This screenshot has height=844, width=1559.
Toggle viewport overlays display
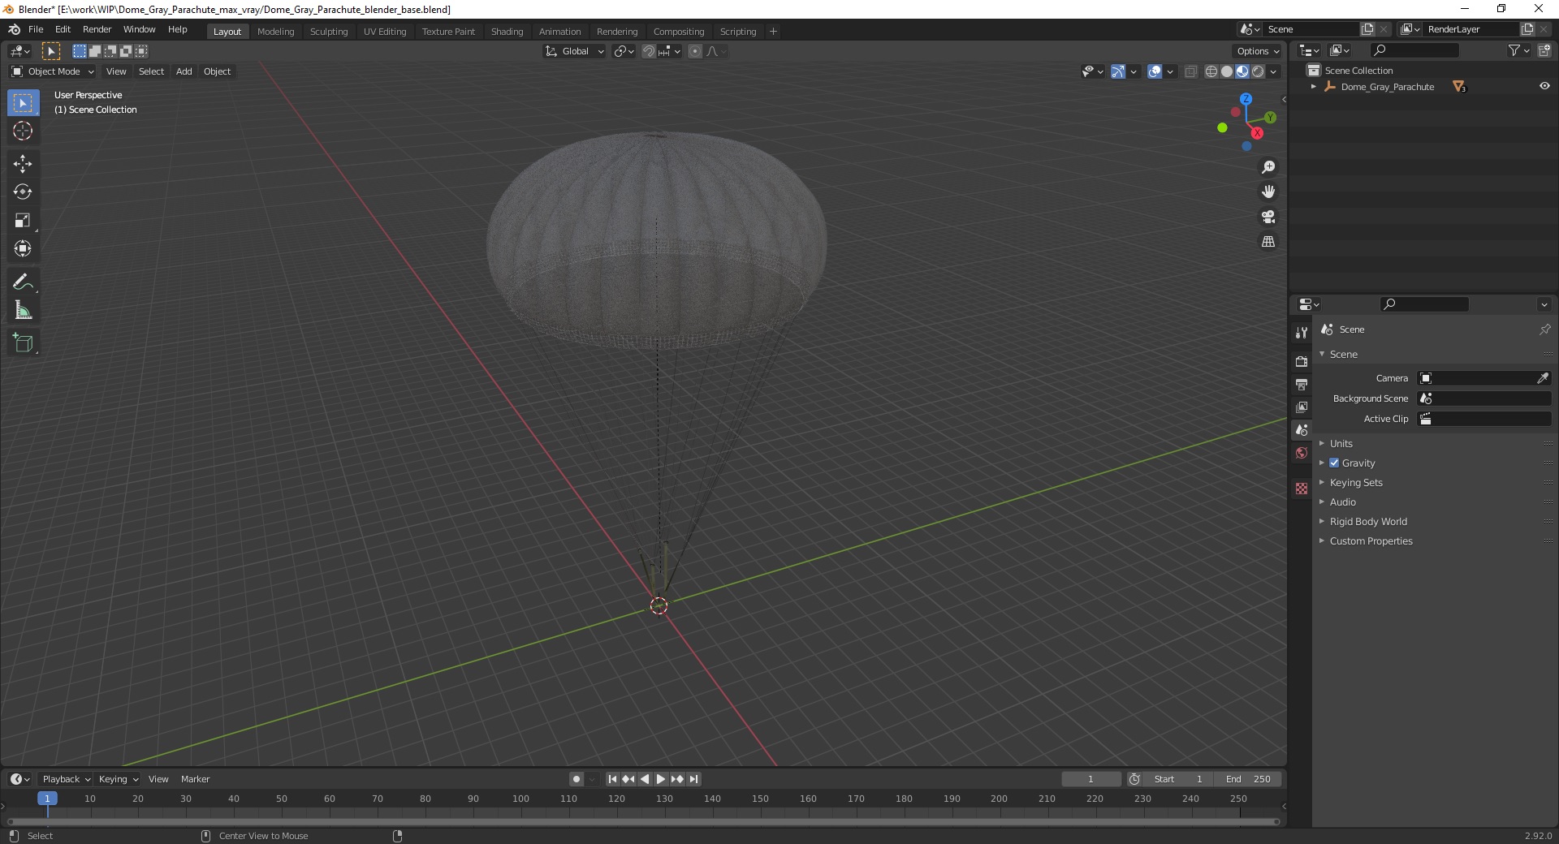coord(1155,71)
